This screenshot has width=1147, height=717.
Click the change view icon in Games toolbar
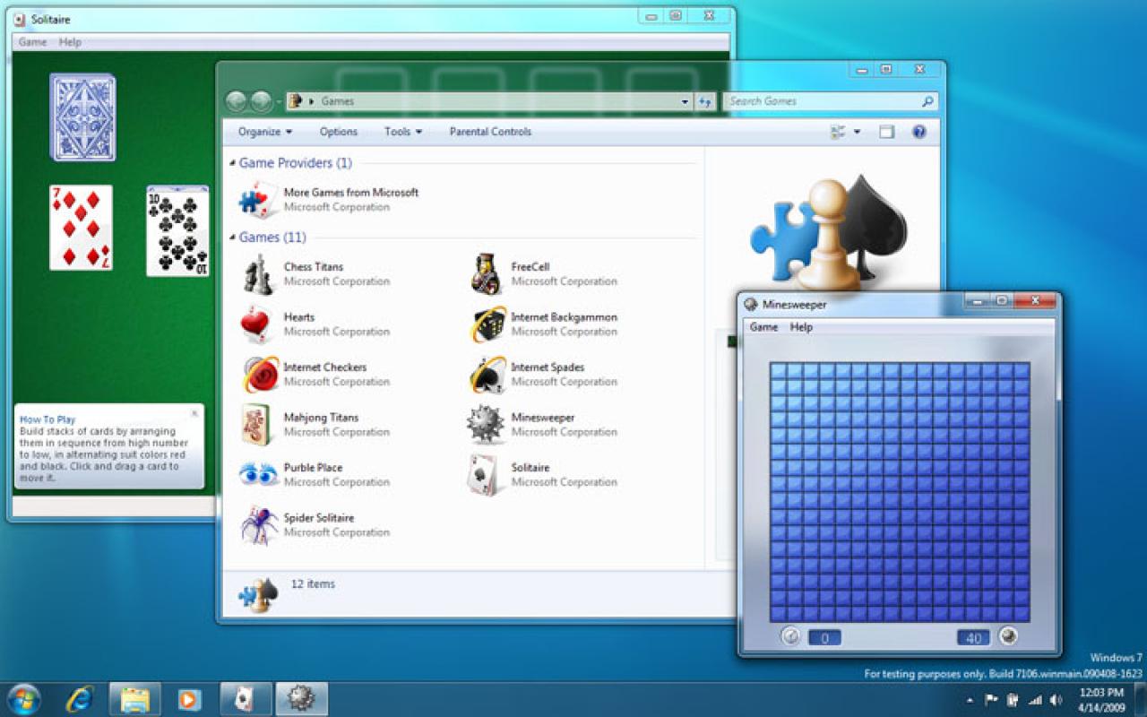click(x=838, y=132)
